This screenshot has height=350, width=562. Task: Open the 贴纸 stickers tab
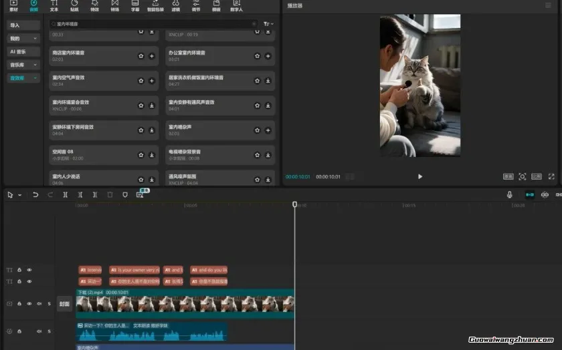(x=74, y=6)
